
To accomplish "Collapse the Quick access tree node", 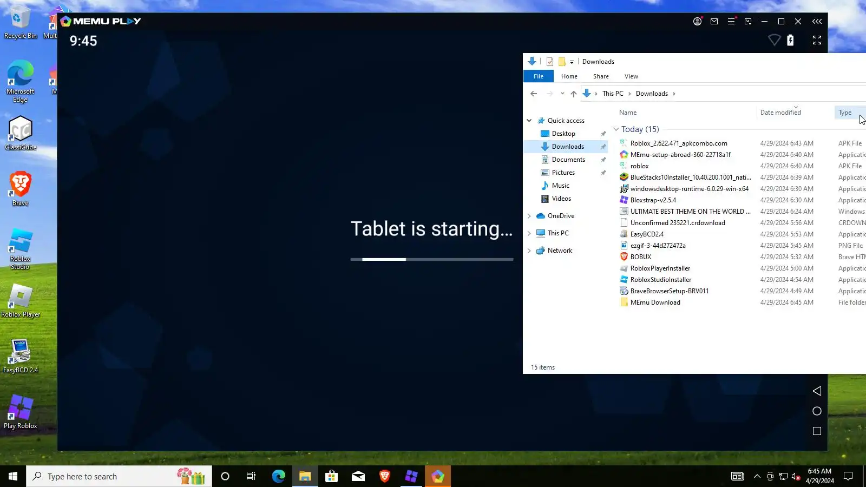I will (529, 121).
